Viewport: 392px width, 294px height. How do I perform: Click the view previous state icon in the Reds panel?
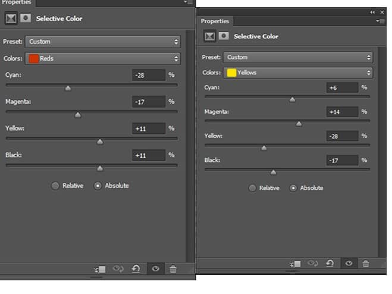coord(118,269)
